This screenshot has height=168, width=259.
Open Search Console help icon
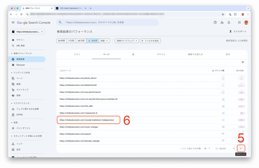tap(215, 22)
